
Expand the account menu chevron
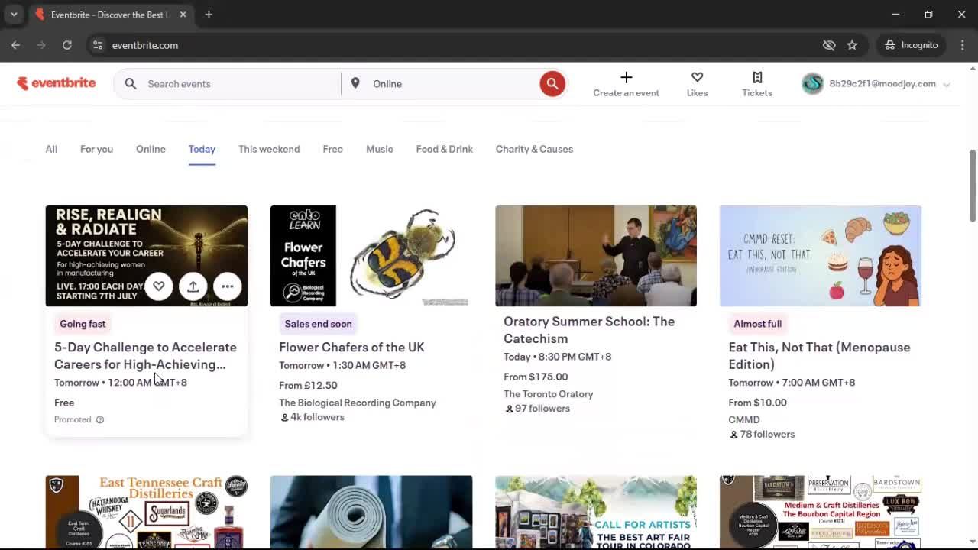947,85
